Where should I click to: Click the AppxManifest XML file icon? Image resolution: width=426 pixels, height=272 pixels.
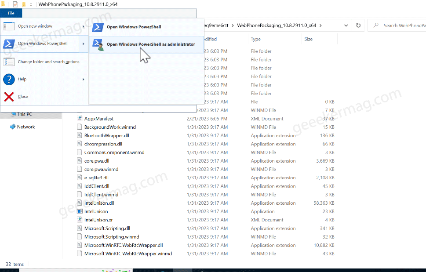point(80,119)
